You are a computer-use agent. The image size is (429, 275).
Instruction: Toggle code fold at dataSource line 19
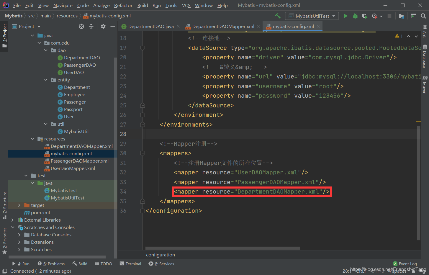click(143, 48)
